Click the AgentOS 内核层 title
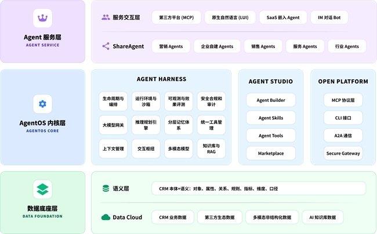The image size is (377, 234). (x=42, y=123)
